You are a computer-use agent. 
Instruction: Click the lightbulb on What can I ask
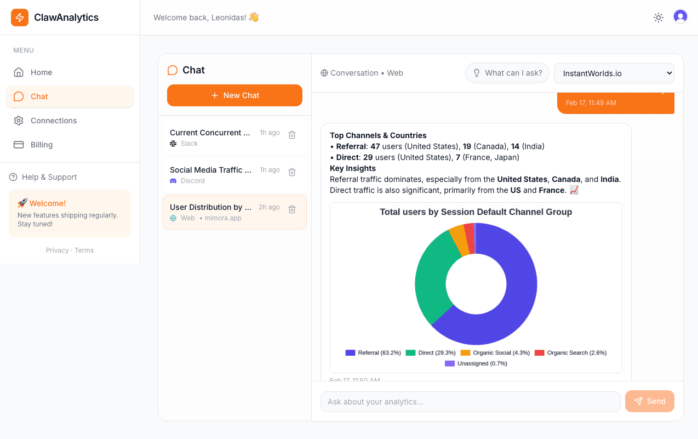476,72
